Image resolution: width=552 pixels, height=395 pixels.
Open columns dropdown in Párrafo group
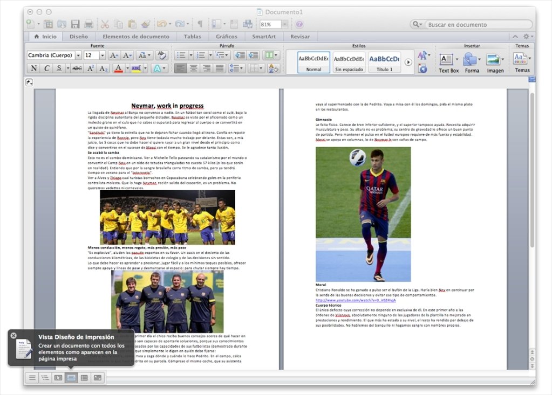(x=271, y=55)
